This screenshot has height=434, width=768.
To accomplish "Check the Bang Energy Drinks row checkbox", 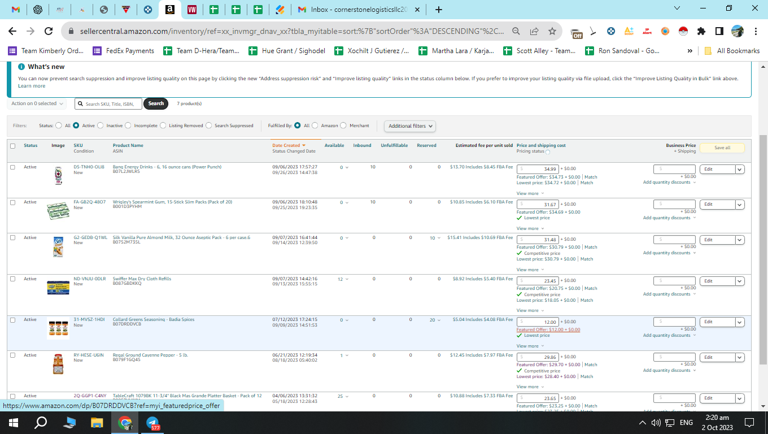I will click(12, 167).
